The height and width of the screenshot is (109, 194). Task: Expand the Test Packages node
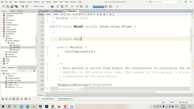[x=4, y=52]
